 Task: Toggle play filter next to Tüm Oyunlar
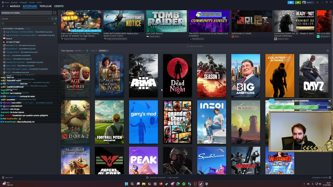point(87,51)
